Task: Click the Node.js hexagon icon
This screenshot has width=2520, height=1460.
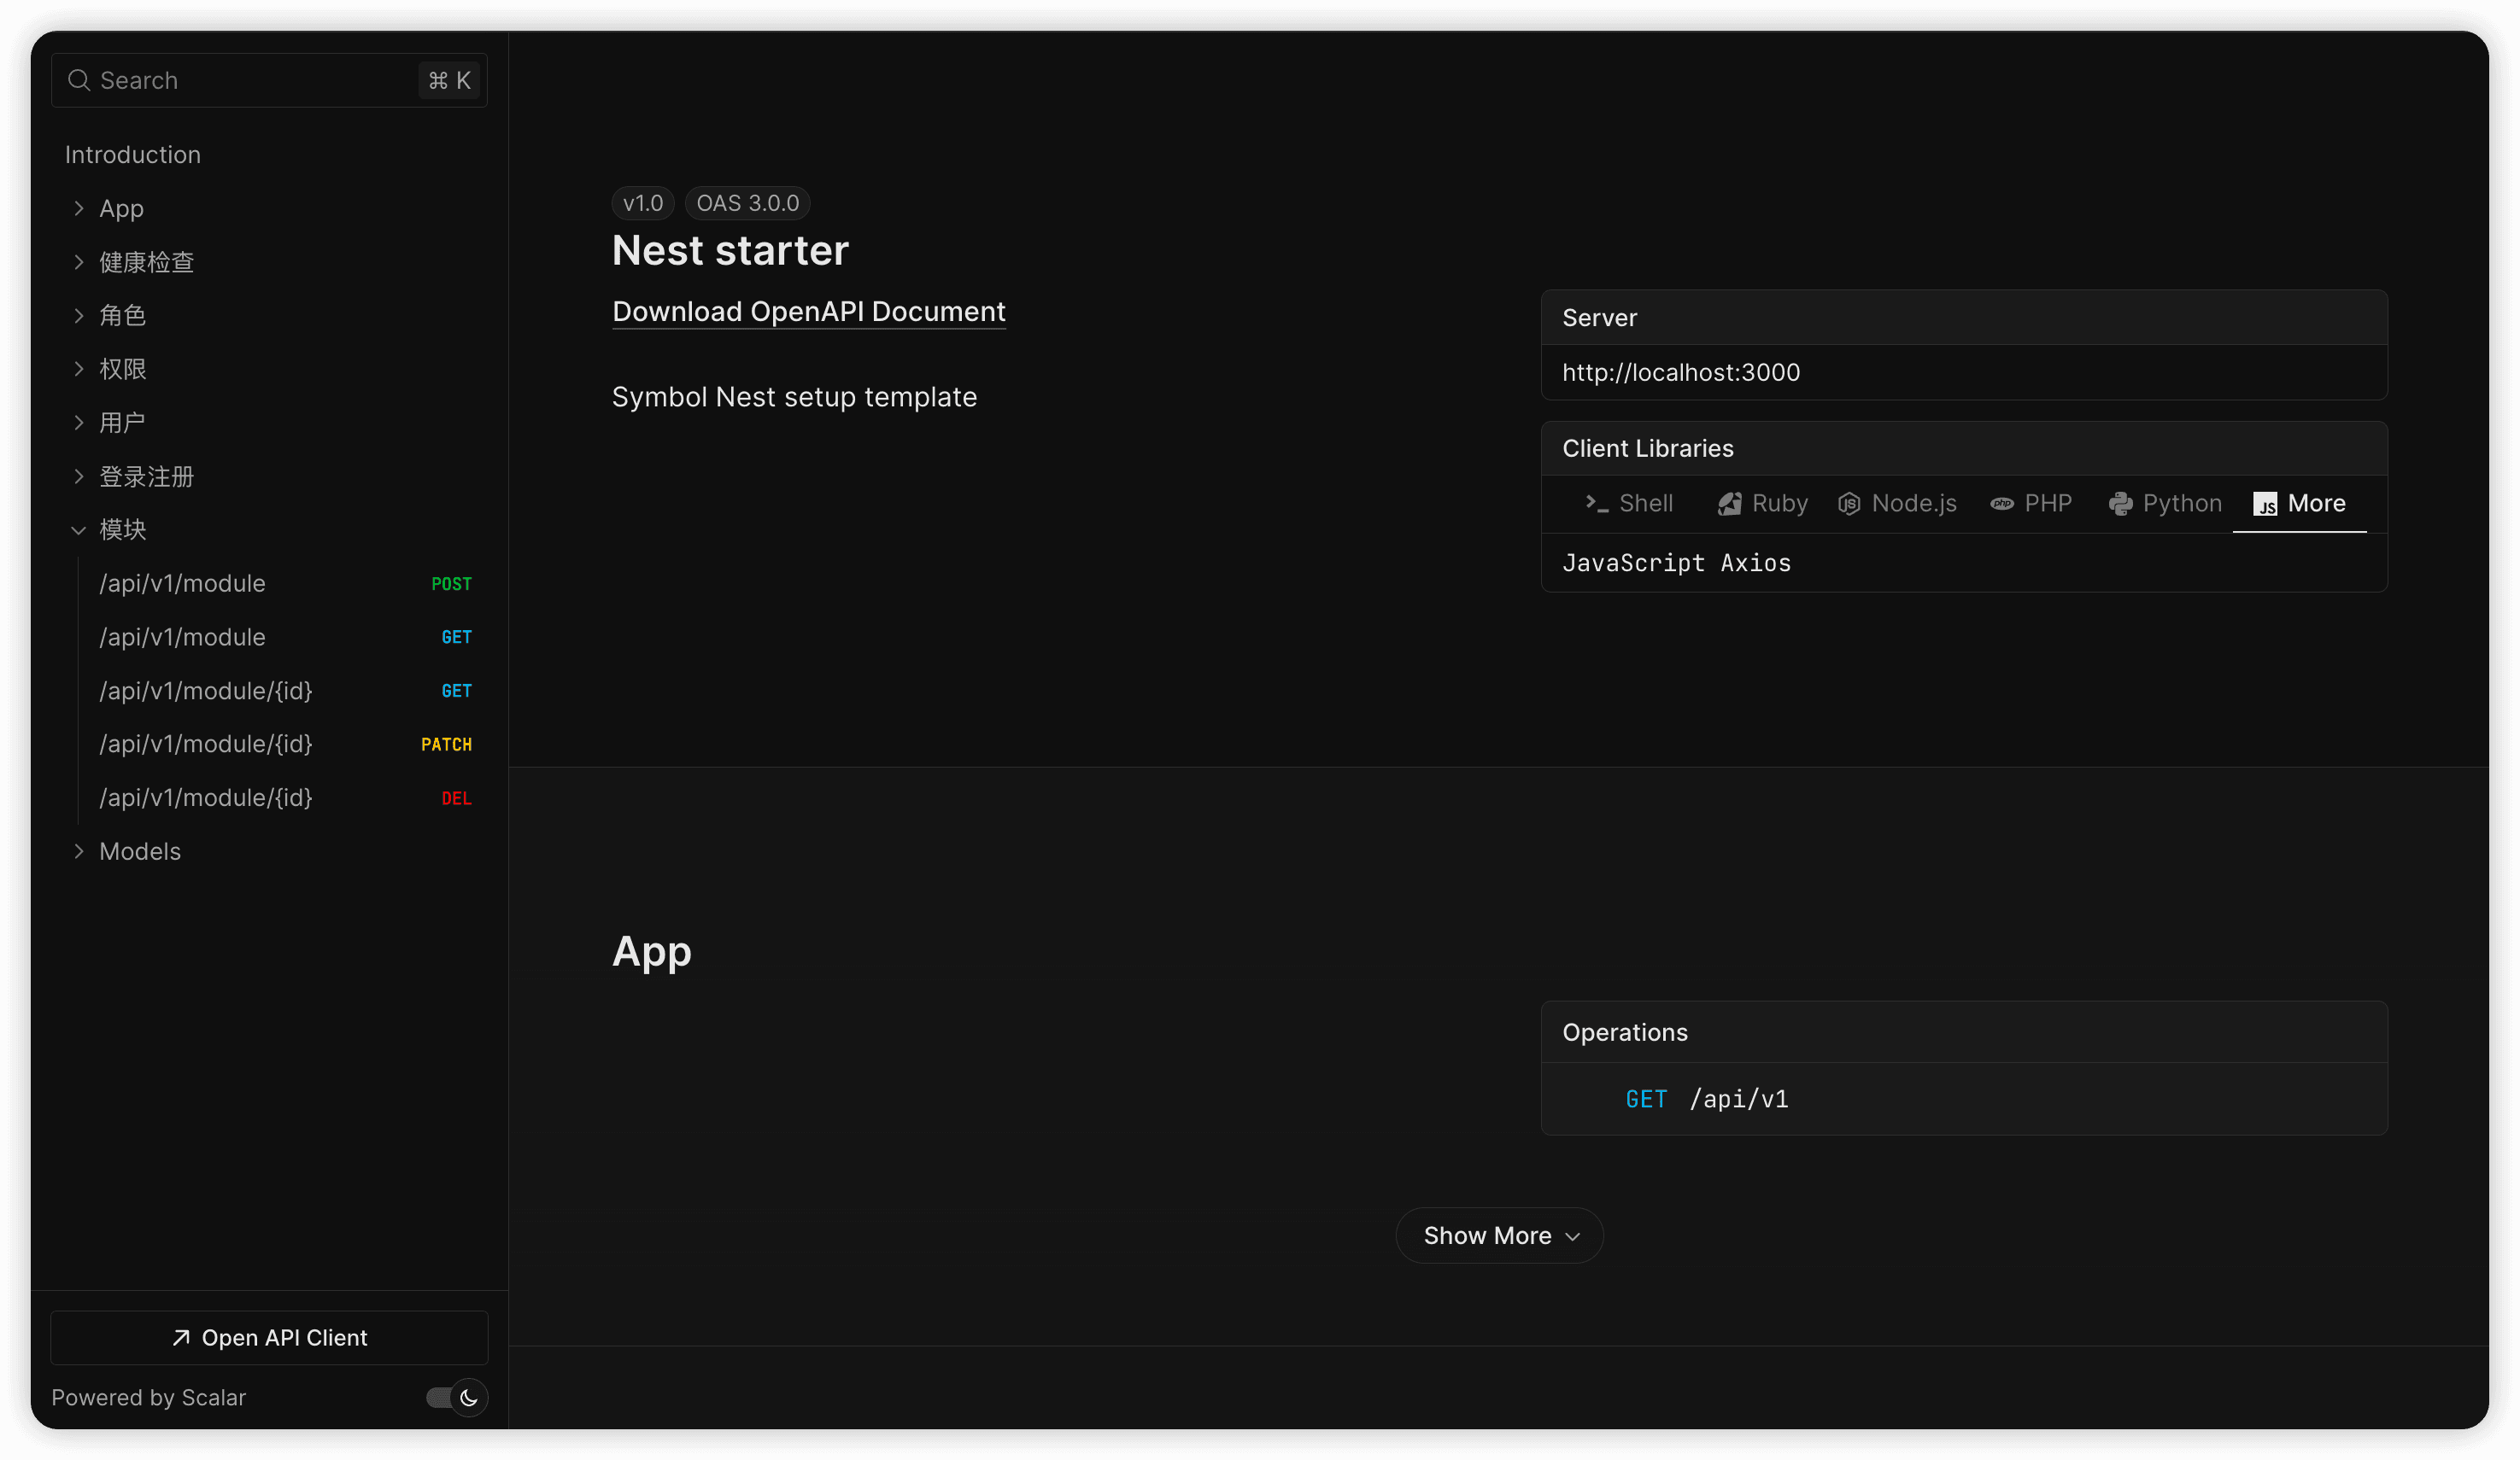Action: coord(1849,504)
